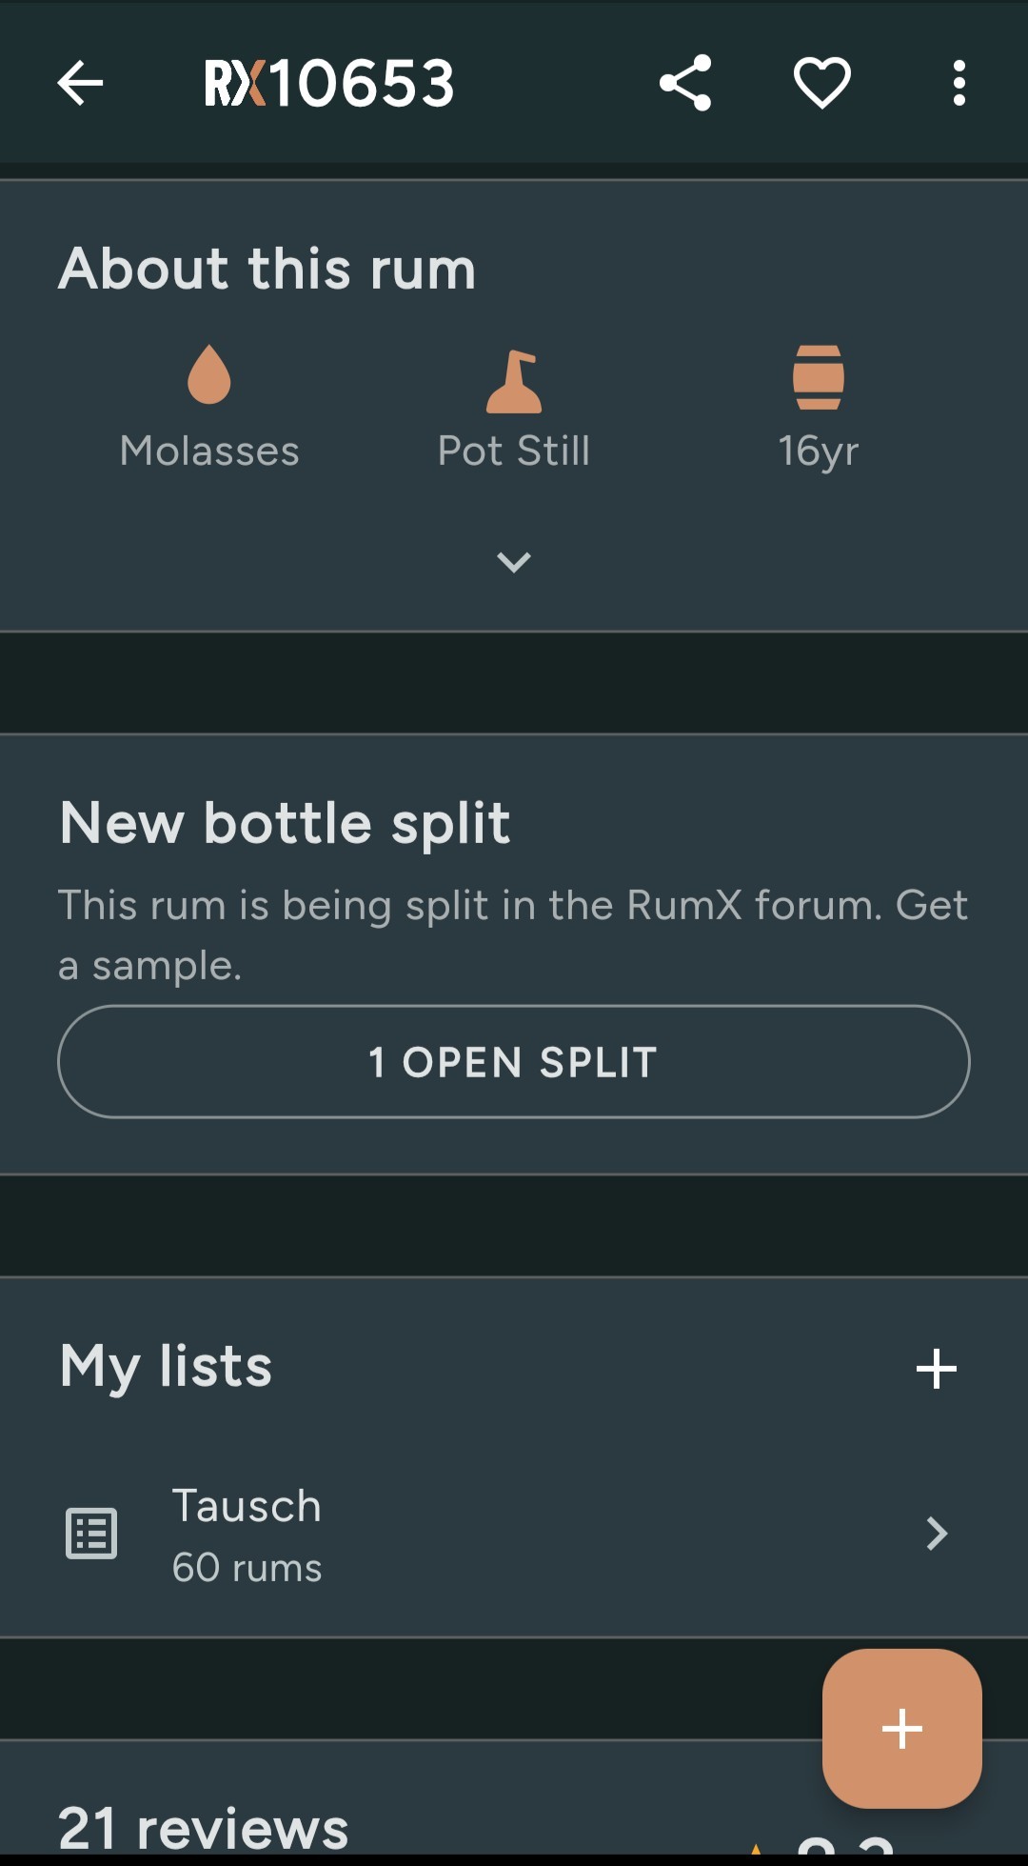Tap the Pot Still icon
The image size is (1028, 1866).
click(x=514, y=381)
